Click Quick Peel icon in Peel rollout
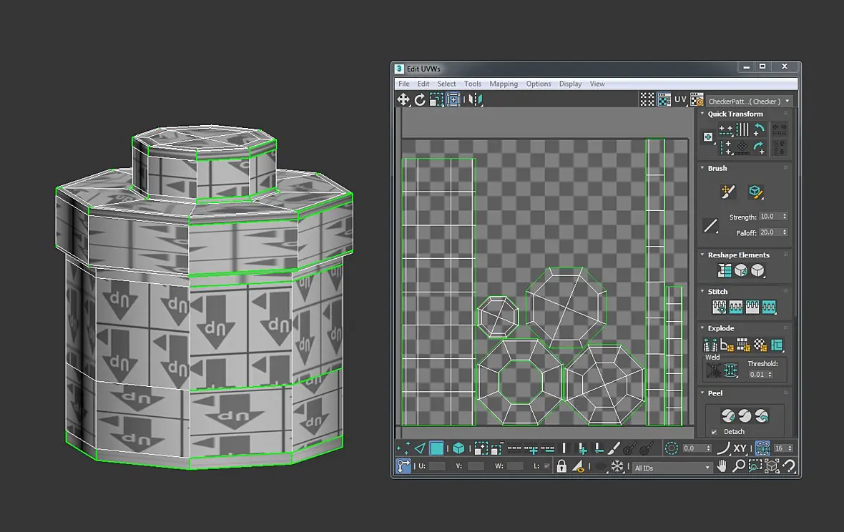 (728, 415)
